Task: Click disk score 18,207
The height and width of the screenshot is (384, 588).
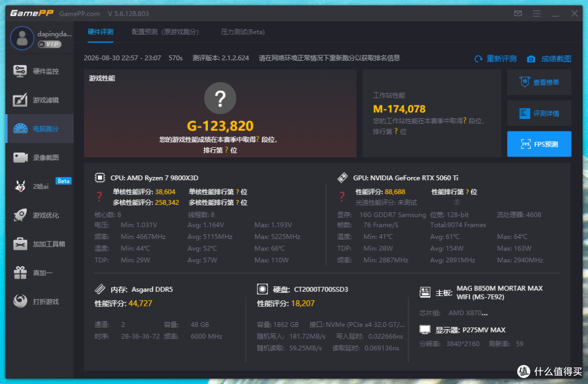Action: pos(303,303)
